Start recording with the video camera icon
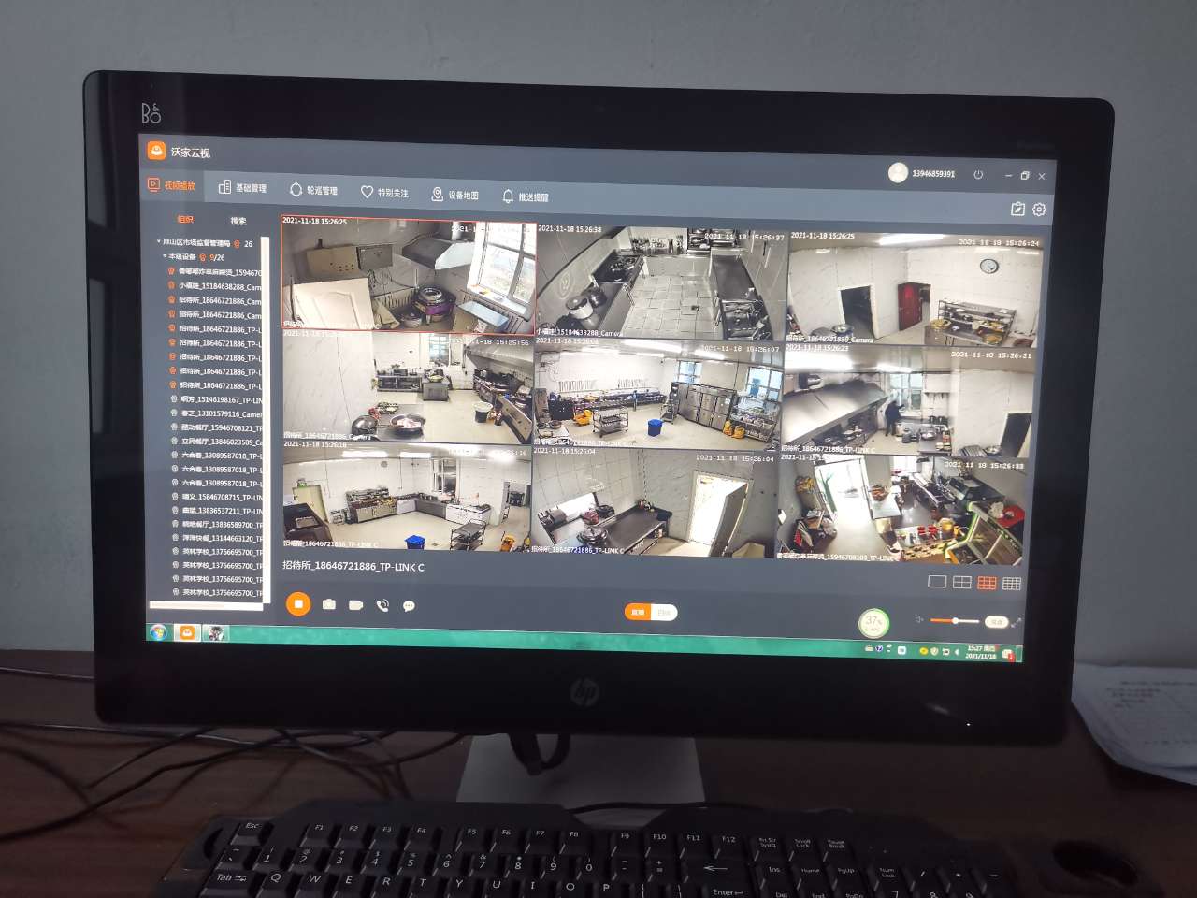The width and height of the screenshot is (1197, 898). tap(355, 605)
